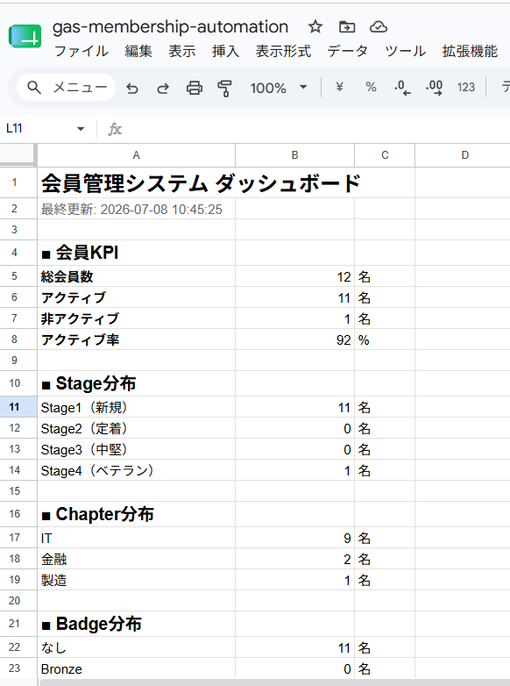The image size is (510, 686).
Task: Expand the name box dropdown arrow
Action: pos(81,129)
